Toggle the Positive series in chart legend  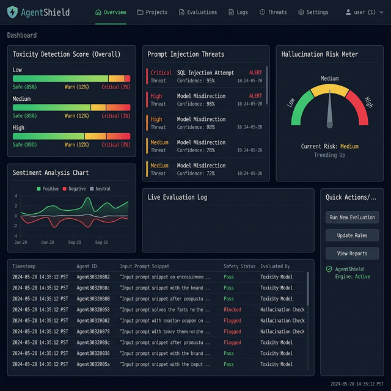coord(48,189)
